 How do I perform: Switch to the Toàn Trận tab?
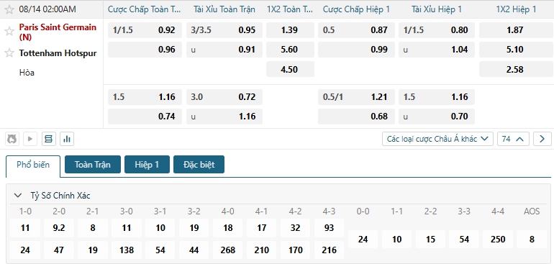click(93, 164)
